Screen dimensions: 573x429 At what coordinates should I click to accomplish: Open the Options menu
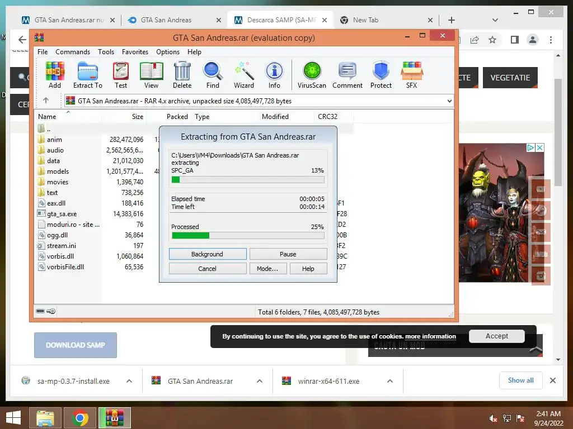coord(168,52)
